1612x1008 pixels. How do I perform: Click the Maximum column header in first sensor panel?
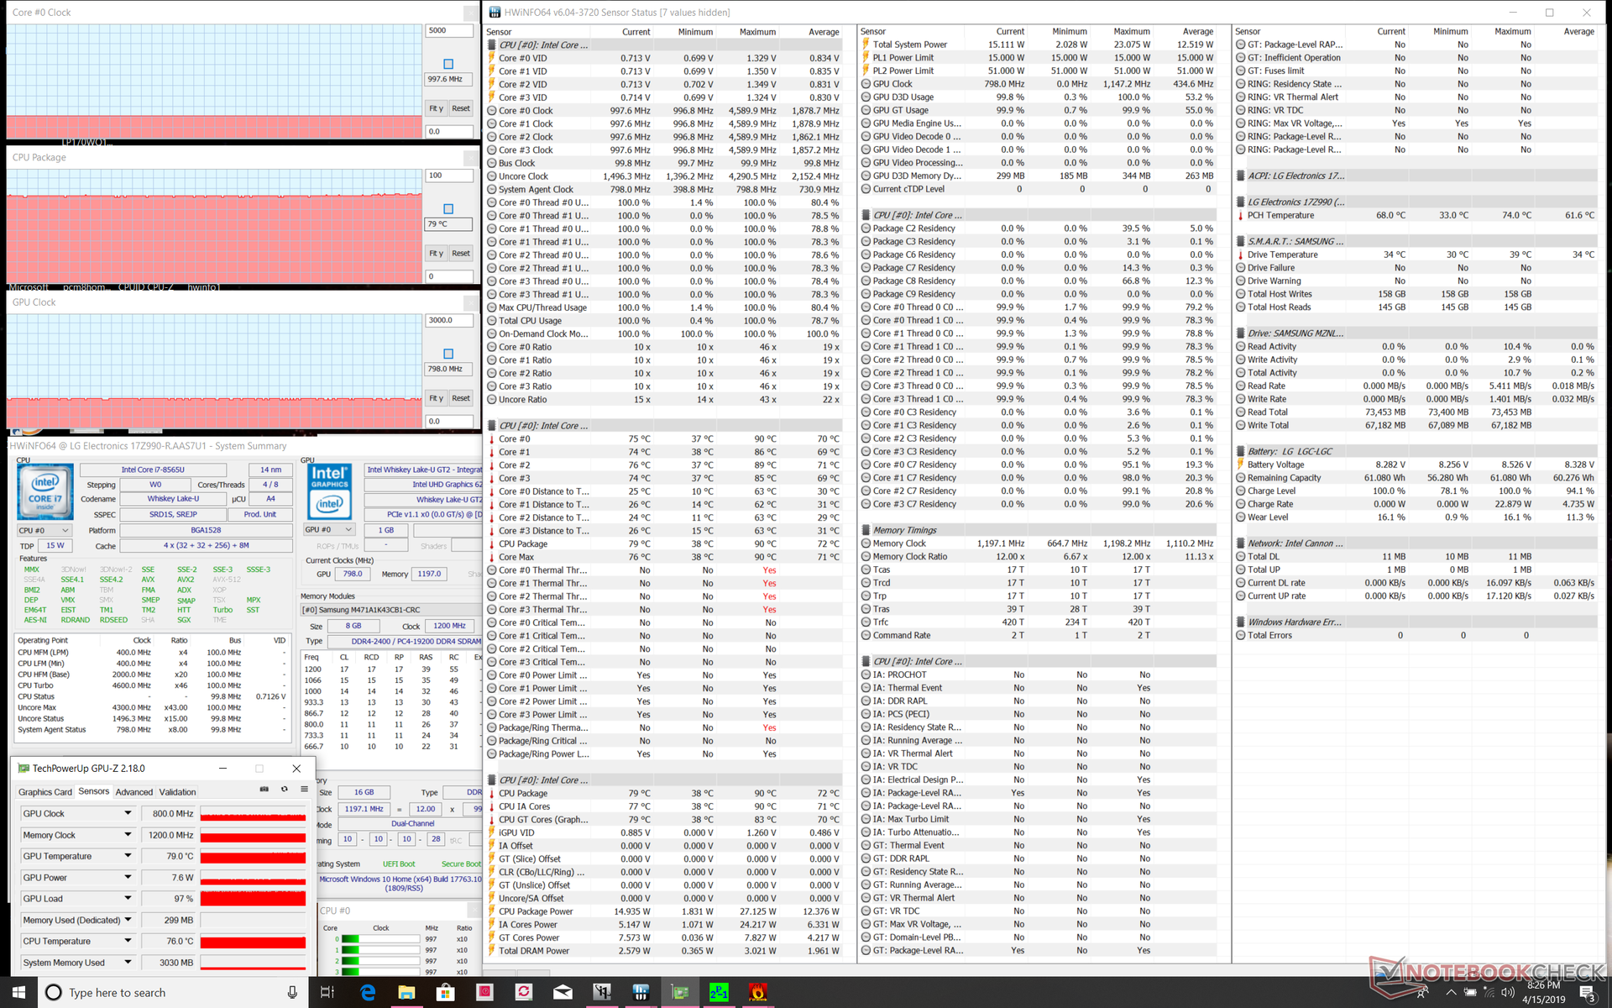click(x=757, y=32)
